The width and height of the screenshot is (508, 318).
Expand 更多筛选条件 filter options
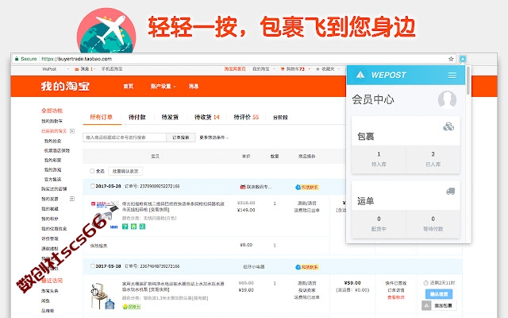coord(214,138)
